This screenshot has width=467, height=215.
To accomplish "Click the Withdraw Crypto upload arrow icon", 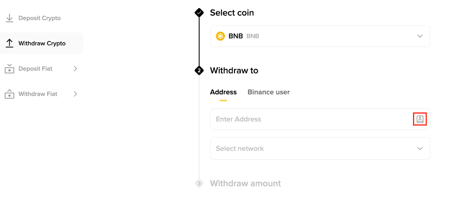I will pos(9,43).
